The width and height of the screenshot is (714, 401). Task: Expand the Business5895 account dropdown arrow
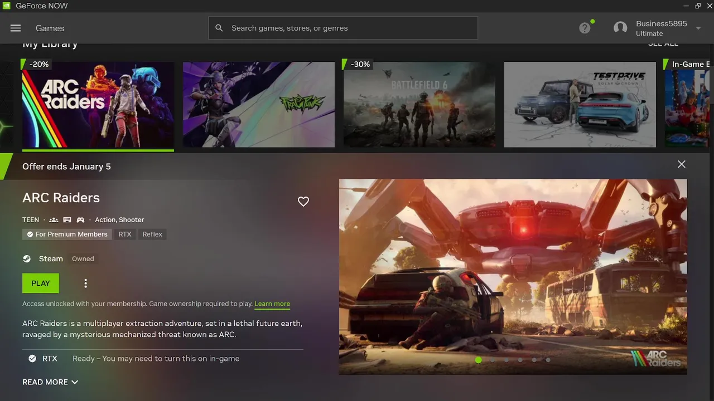click(698, 28)
